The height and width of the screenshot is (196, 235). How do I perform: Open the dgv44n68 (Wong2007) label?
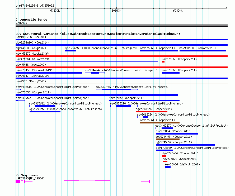[x=31, y=48]
